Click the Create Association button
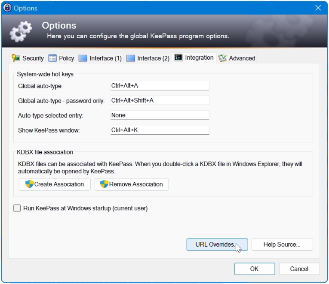The height and width of the screenshot is (284, 329). [55, 184]
